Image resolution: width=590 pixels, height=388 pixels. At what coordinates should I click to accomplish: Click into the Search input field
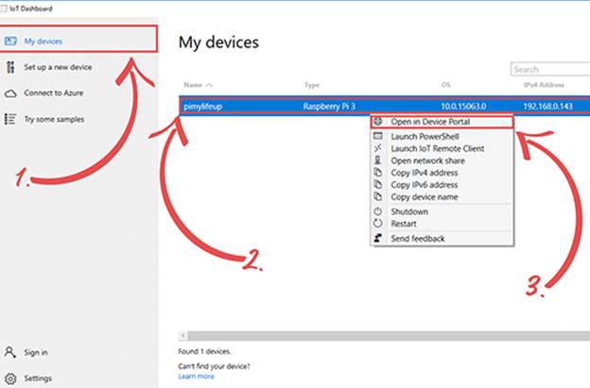click(x=548, y=69)
